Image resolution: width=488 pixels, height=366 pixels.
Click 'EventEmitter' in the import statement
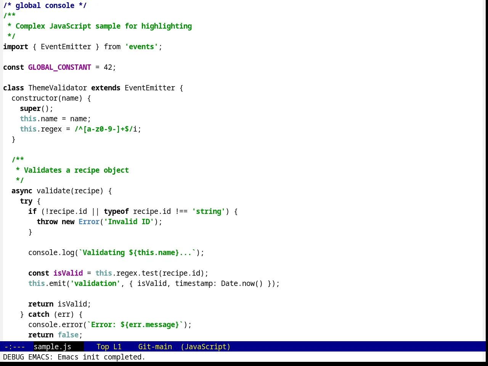pyautogui.click(x=66, y=47)
